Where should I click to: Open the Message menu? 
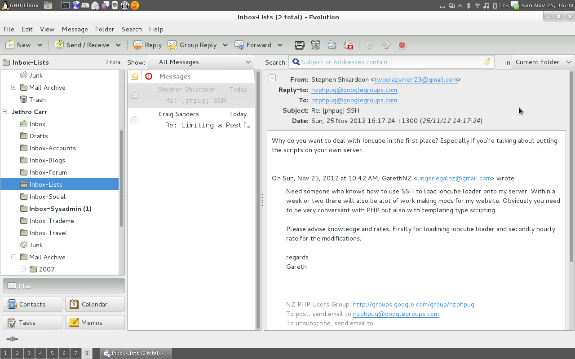pyautogui.click(x=75, y=29)
